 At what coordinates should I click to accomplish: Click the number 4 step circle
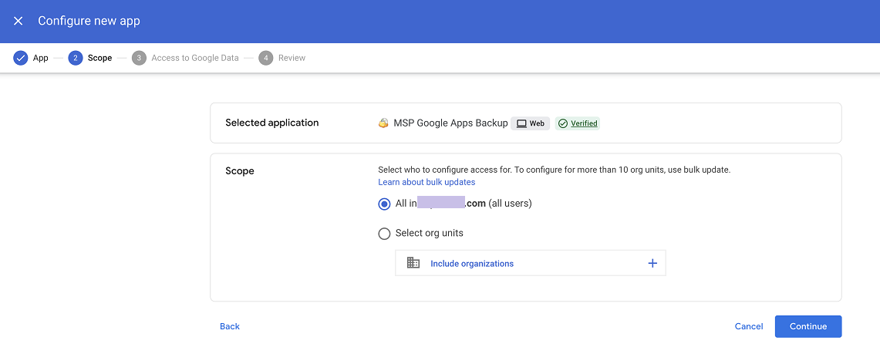tap(266, 58)
